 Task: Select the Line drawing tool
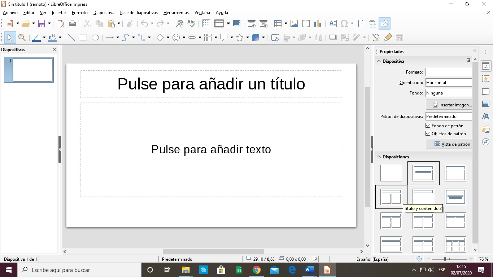[71, 38]
